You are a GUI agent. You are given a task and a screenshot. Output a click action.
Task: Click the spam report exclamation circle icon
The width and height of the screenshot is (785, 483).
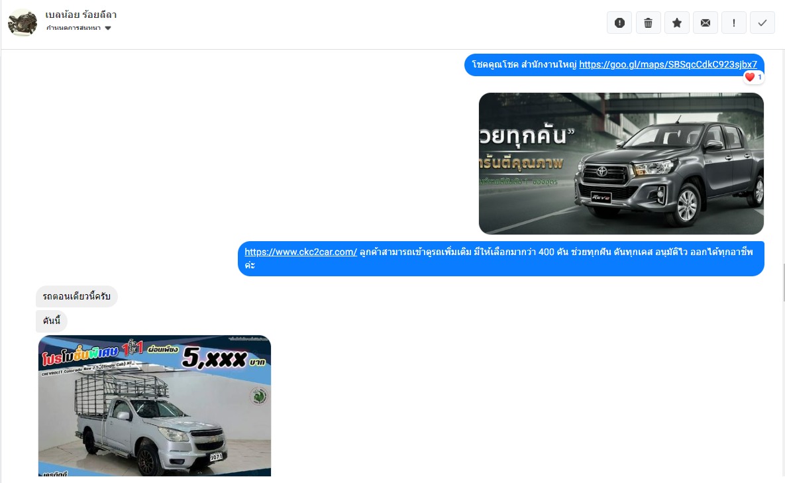(619, 23)
